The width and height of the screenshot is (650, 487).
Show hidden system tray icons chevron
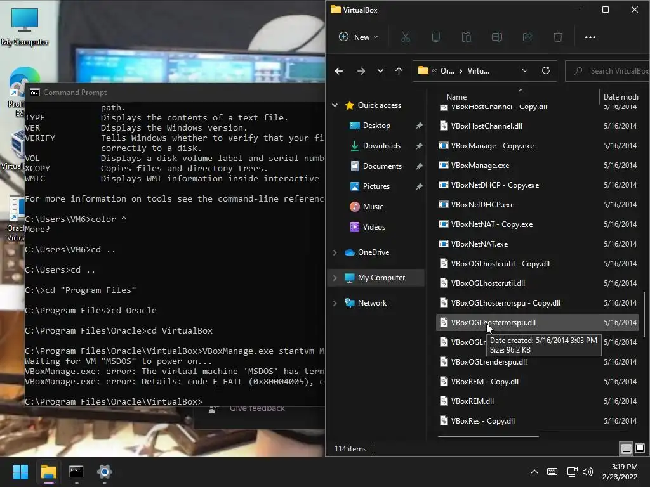pos(534,472)
